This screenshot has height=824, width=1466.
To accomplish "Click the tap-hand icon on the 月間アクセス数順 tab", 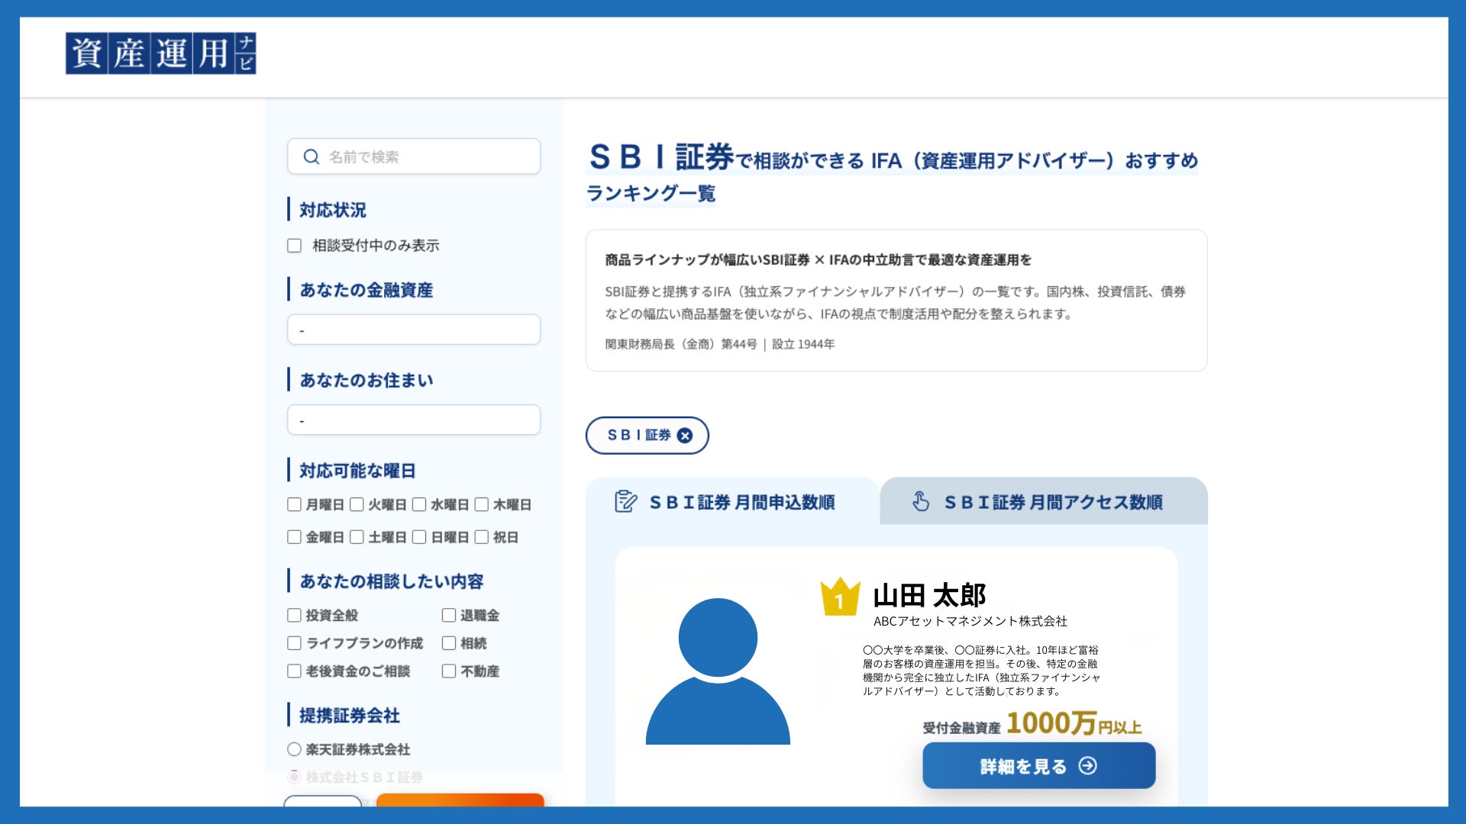I will [x=921, y=501].
